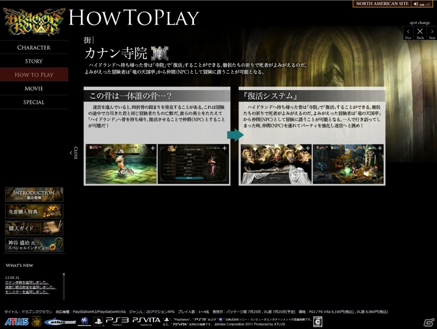Open the North American Site link
The image size is (437, 329).
point(382,4)
